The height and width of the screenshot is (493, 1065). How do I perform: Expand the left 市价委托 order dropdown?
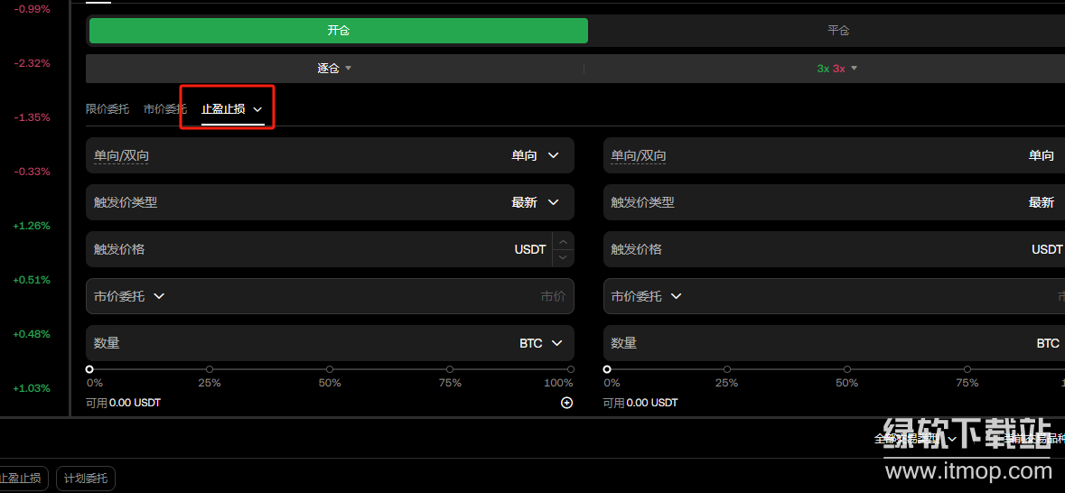[129, 296]
